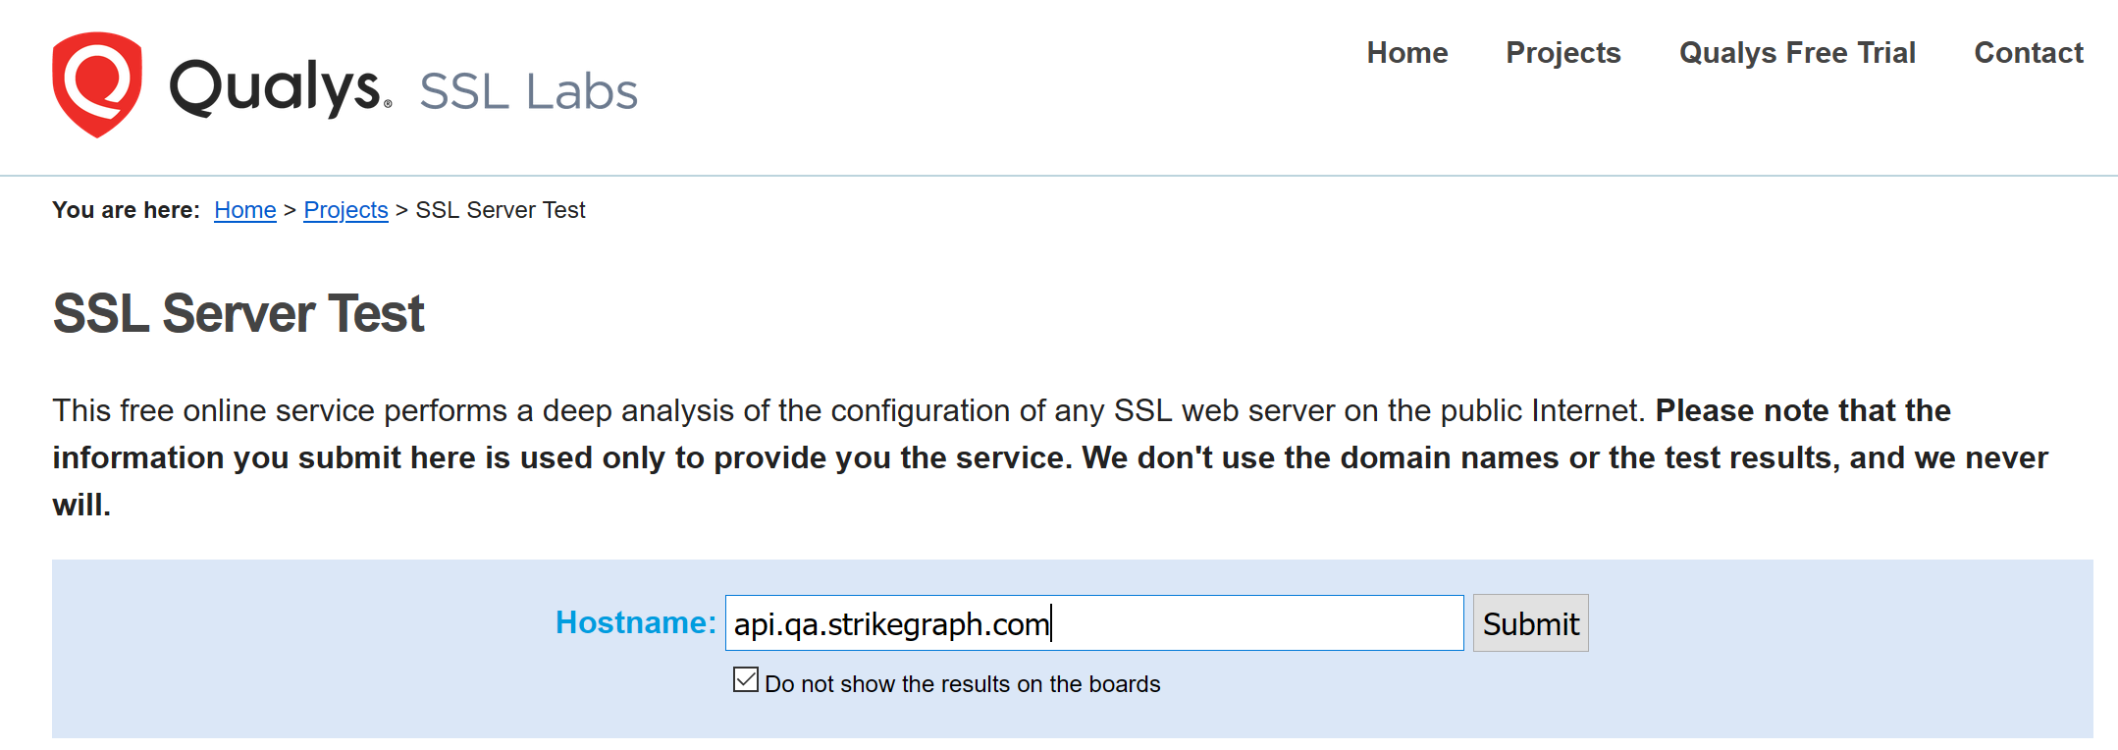Click the bold 'Please note that the' text
This screenshot has height=750, width=2118.
[1803, 410]
